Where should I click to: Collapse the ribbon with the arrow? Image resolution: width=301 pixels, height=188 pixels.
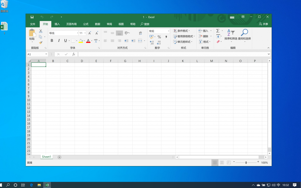(268, 48)
